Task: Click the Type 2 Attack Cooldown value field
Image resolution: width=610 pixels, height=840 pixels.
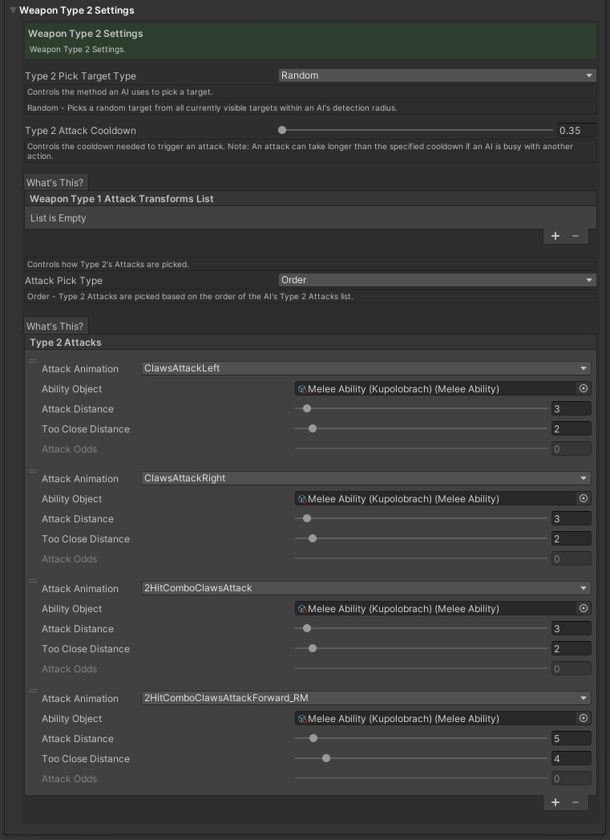Action: (x=576, y=130)
